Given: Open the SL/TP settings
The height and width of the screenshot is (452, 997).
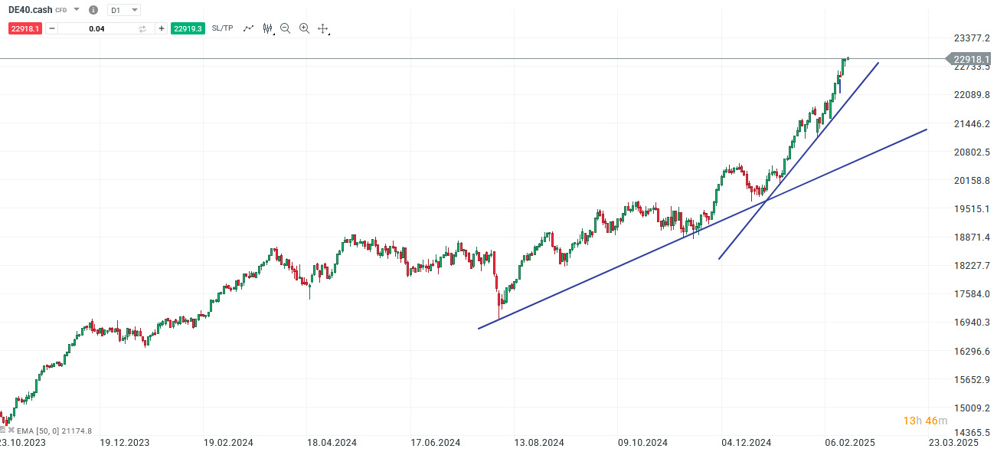Looking at the screenshot, I should (222, 28).
